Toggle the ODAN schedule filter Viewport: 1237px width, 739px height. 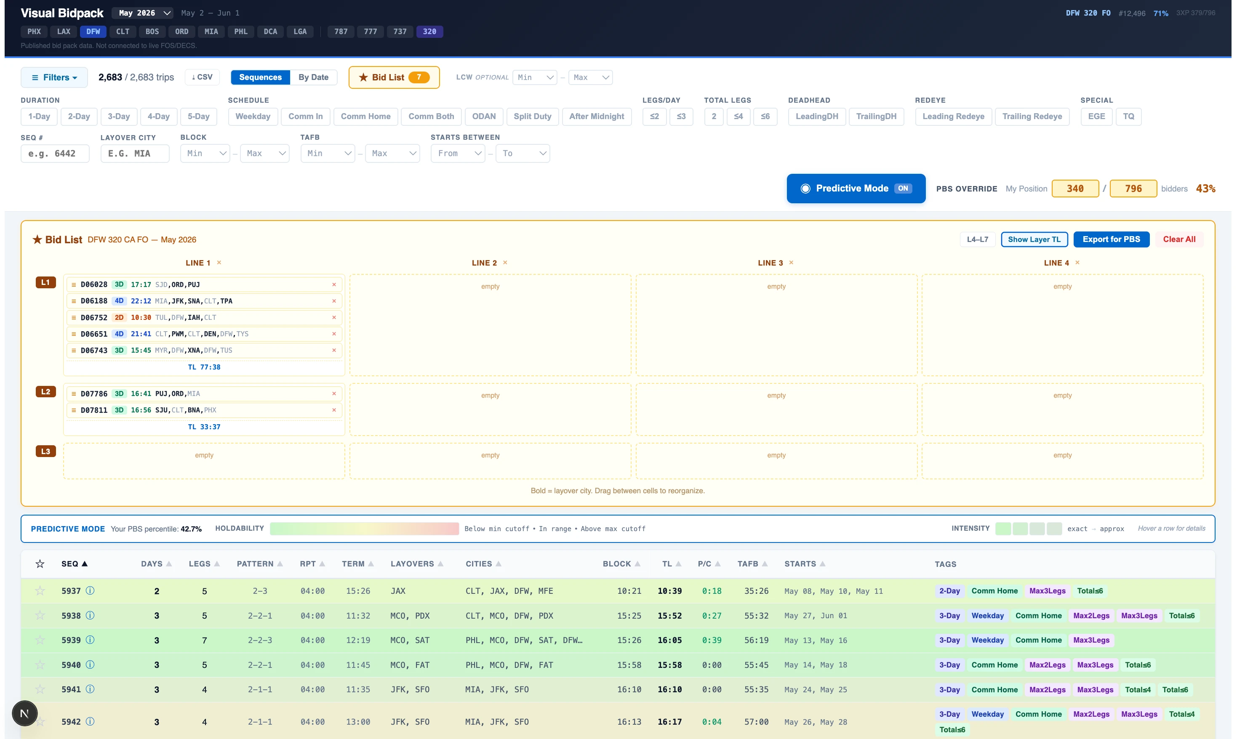click(x=484, y=117)
